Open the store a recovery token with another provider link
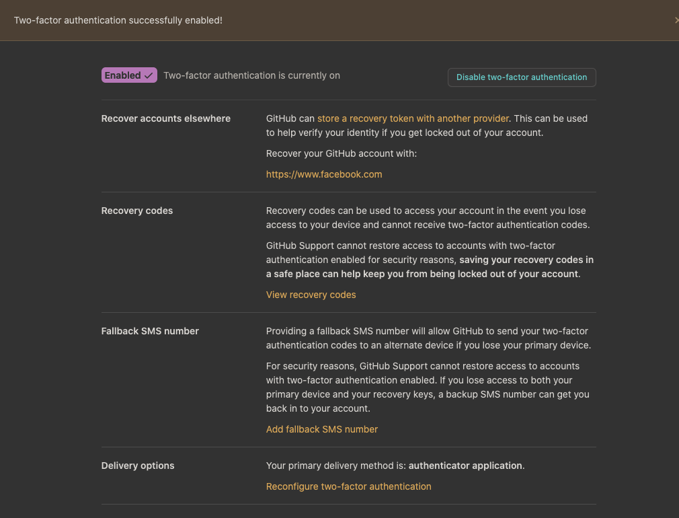Image resolution: width=679 pixels, height=518 pixels. 412,118
